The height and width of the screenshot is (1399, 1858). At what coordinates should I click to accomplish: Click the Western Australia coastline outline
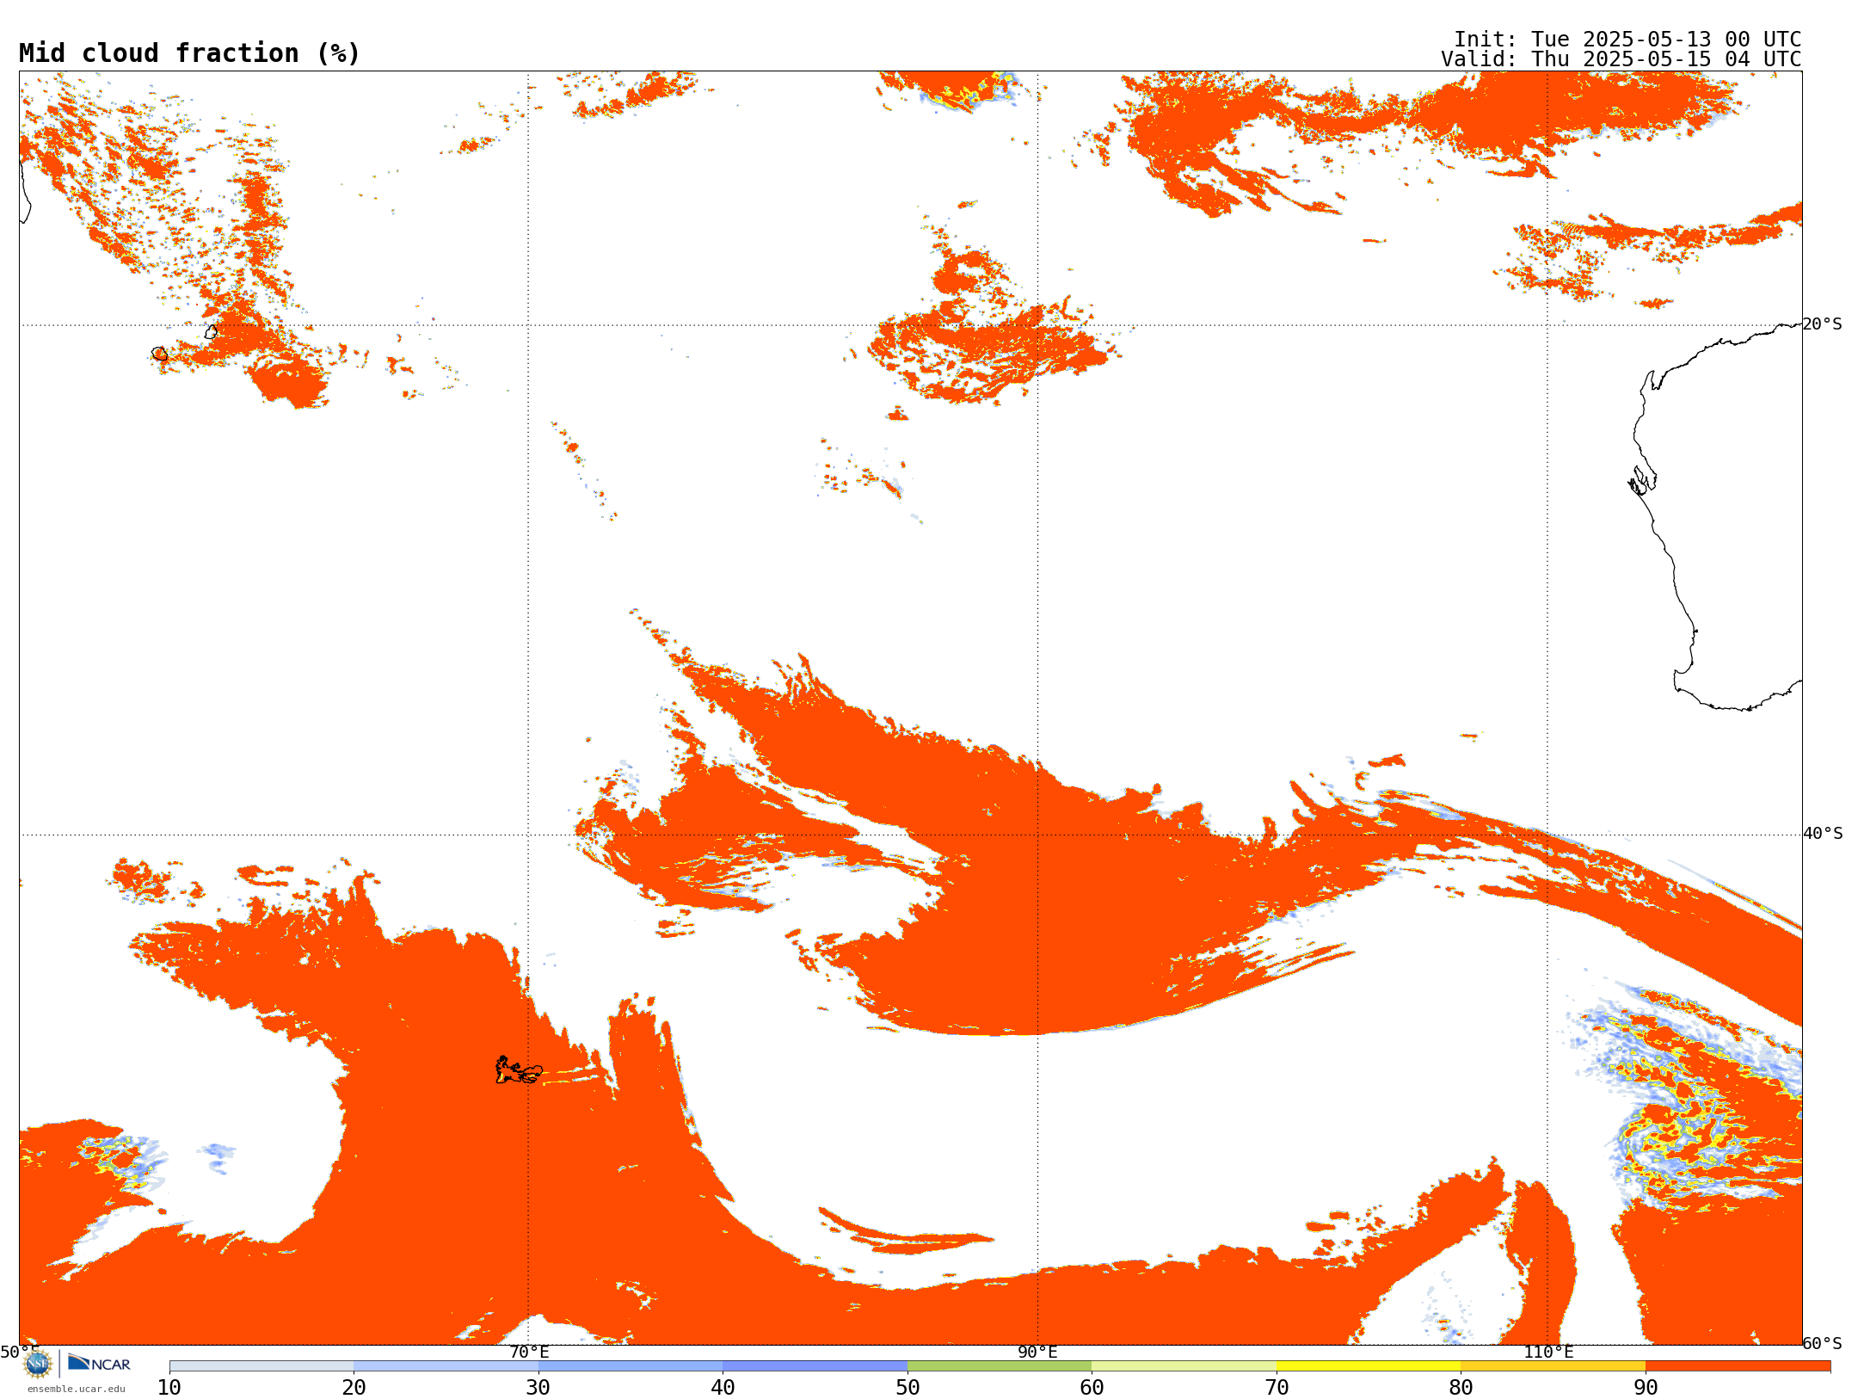[1717, 516]
